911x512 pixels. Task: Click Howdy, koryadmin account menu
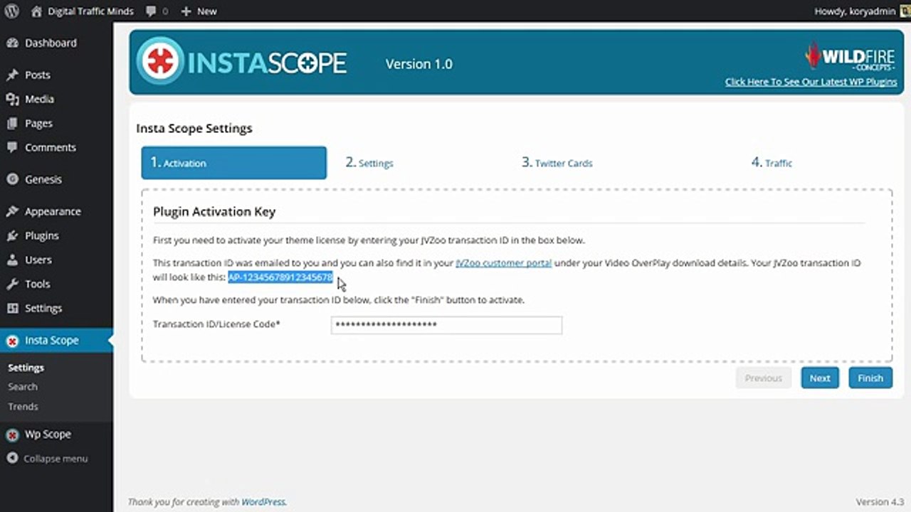(854, 11)
